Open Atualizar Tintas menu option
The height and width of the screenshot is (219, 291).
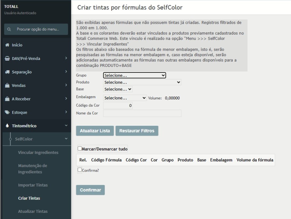(x=33, y=211)
